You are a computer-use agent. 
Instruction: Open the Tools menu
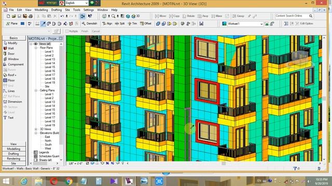[x=77, y=10]
